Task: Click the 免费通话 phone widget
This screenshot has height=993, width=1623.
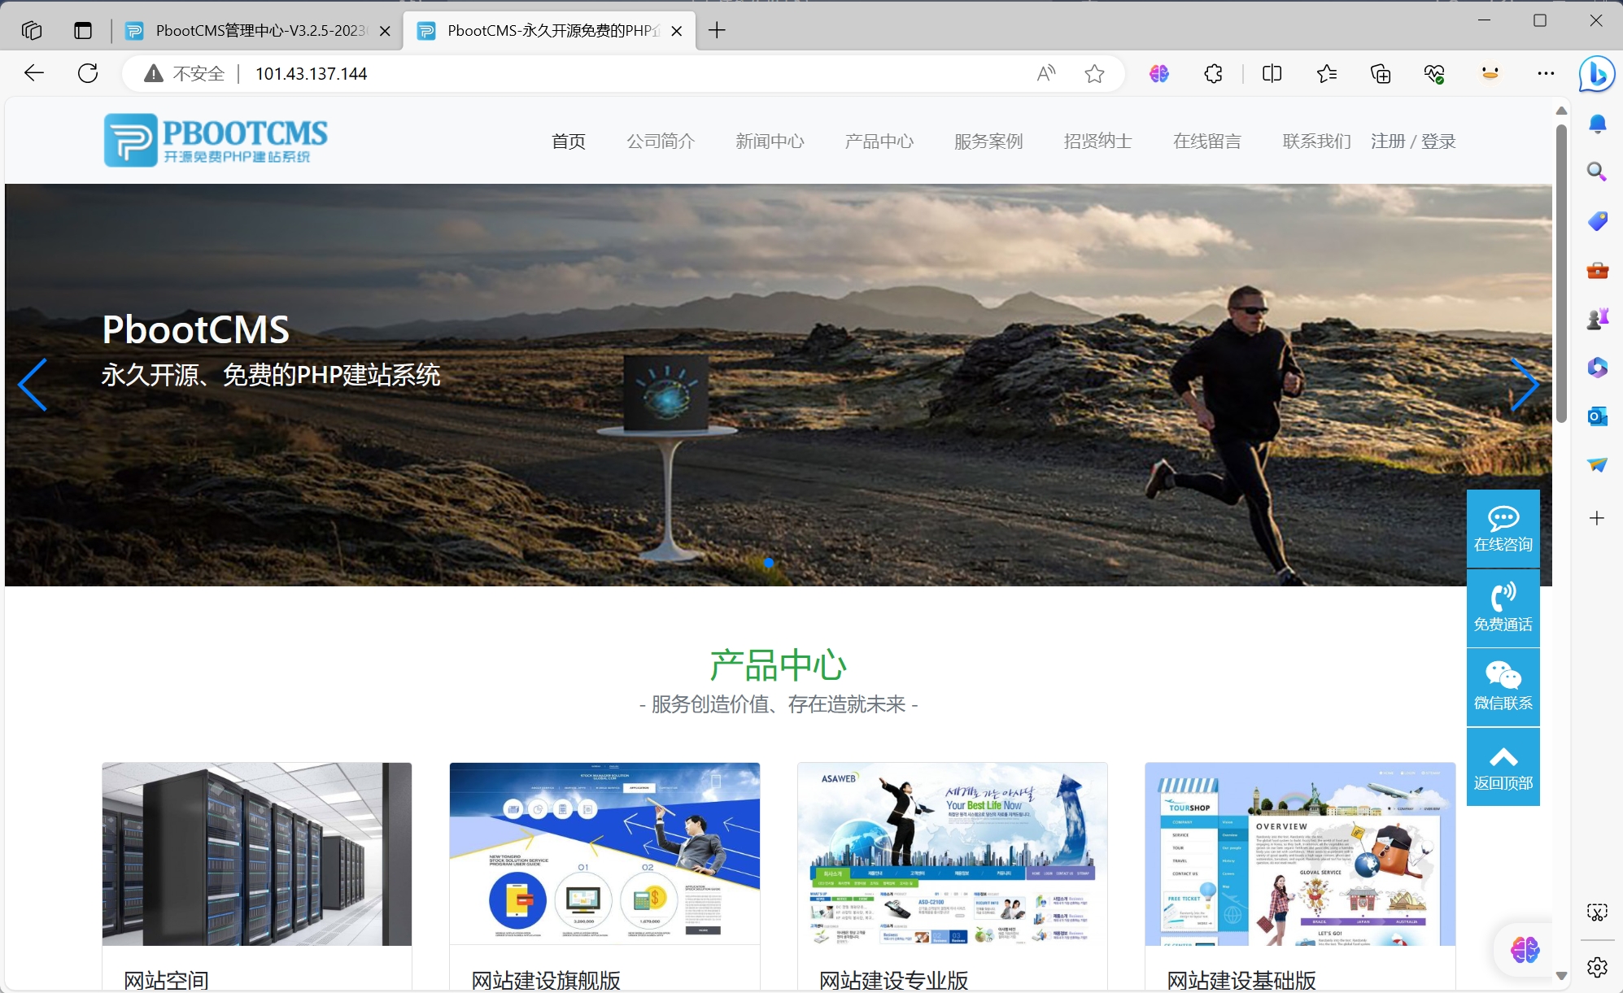Action: tap(1503, 608)
